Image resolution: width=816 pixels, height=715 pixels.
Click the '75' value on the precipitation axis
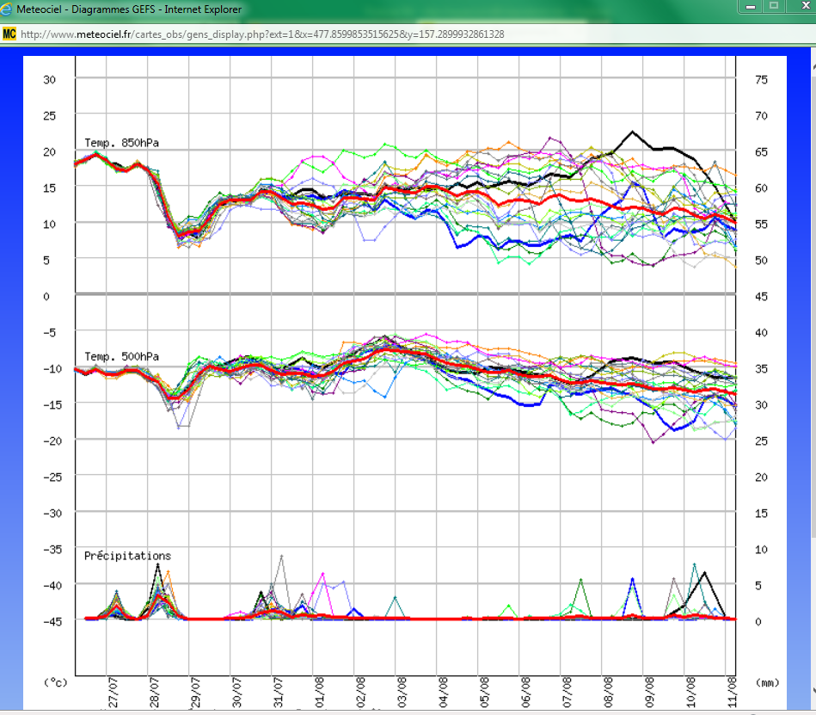point(761,80)
